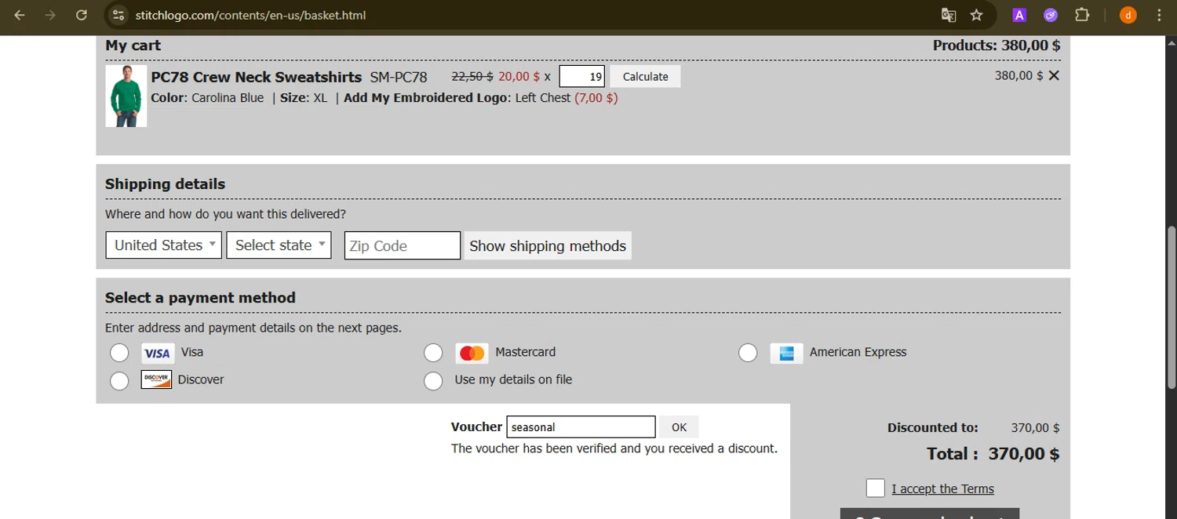Click the 'SM-PC78' product code

[x=399, y=77]
